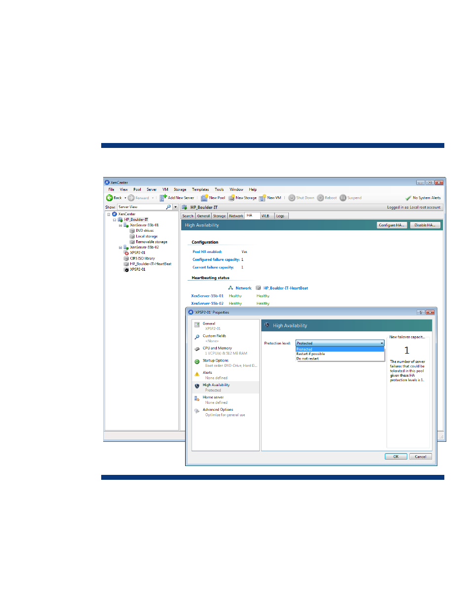Click the XenServer-55b-01 heartbeat status link
Screen dimensions: 471x609
[207, 296]
